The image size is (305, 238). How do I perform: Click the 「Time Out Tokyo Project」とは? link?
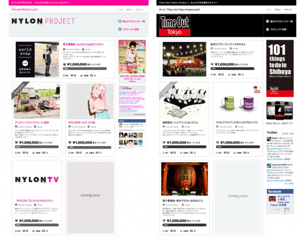click(x=183, y=10)
